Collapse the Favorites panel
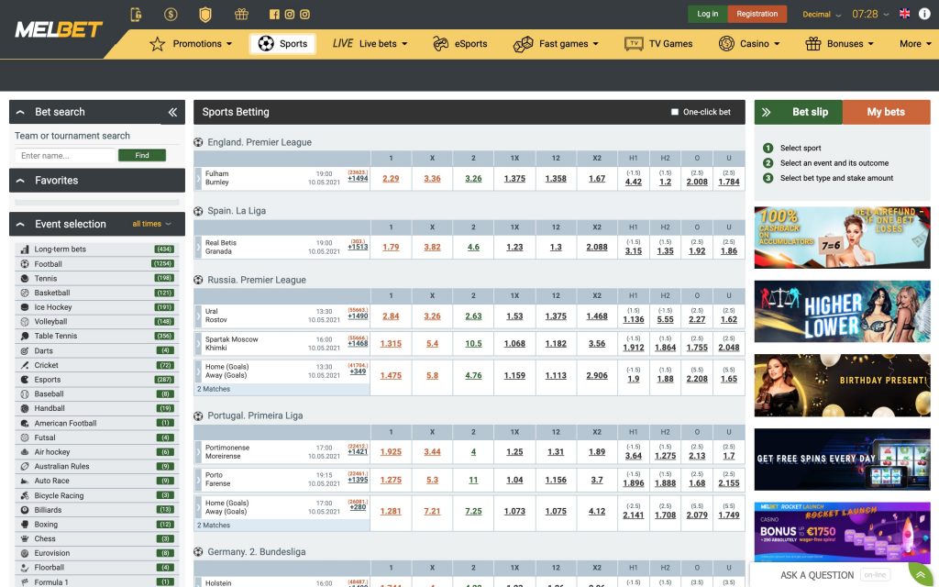Screen dimensions: 939x587 pos(20,181)
